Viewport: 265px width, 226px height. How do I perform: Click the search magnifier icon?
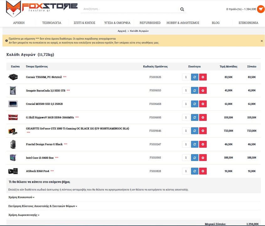(182, 9)
